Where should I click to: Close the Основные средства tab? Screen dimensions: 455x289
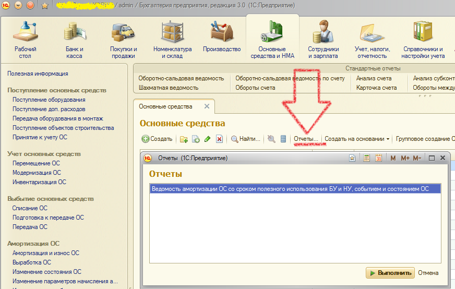coord(207,106)
